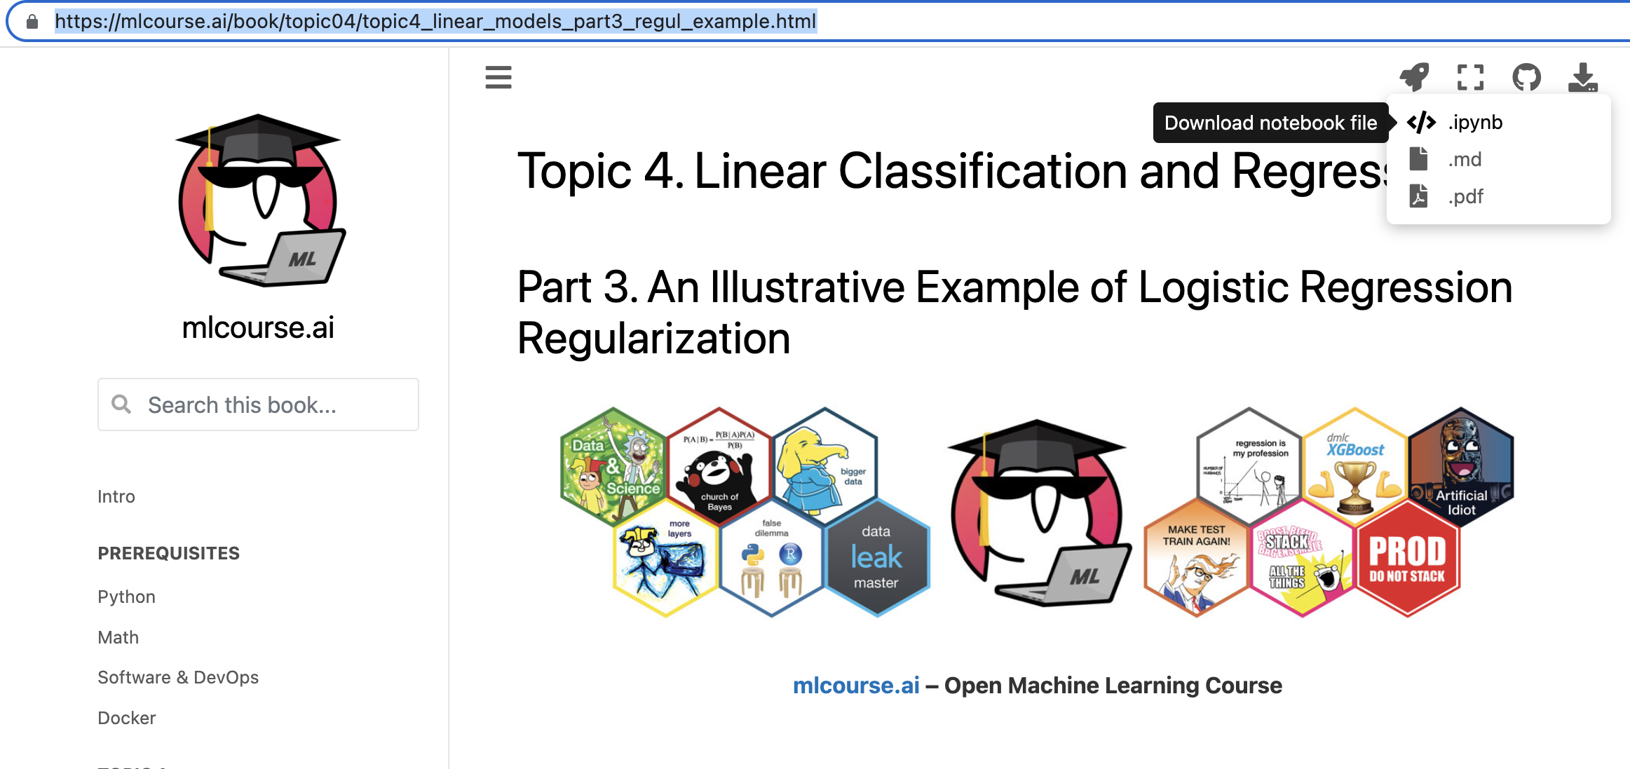This screenshot has width=1630, height=769.
Task: Click the STACK ALL THE THINGS hexagon
Action: (1303, 557)
